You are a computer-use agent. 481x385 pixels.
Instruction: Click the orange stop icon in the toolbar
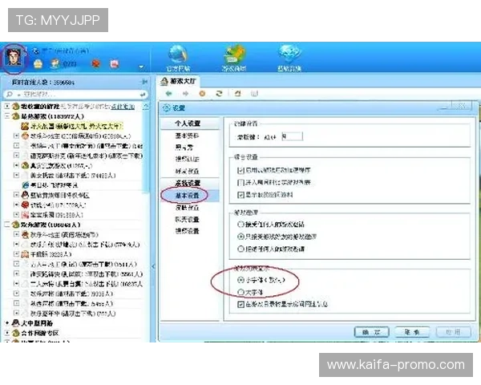coord(202,93)
